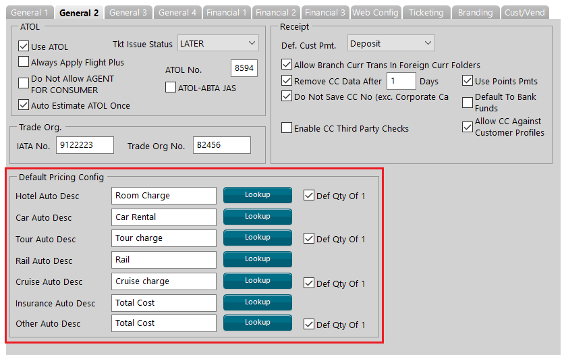Open the General 3 tab
The height and width of the screenshot is (355, 564).
[128, 13]
